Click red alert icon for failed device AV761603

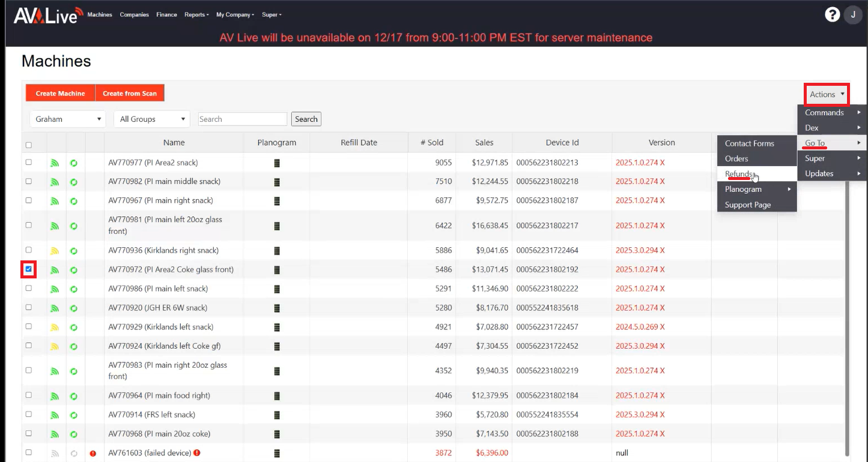tap(93, 454)
